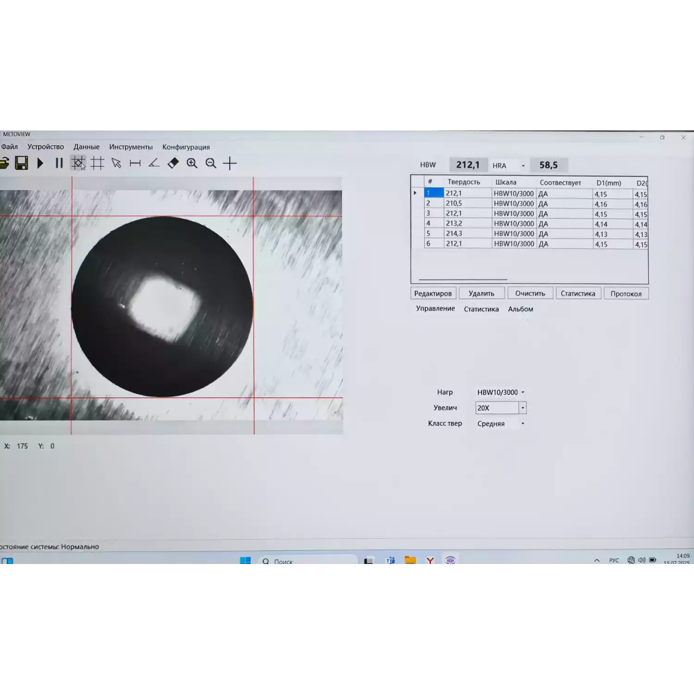694x694 pixels.
Task: Click the Протокол button
Action: [x=626, y=294]
